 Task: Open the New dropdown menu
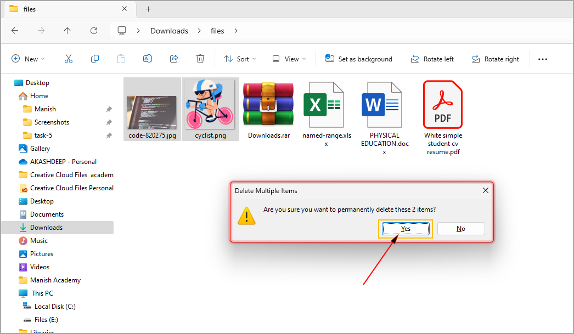pos(28,59)
